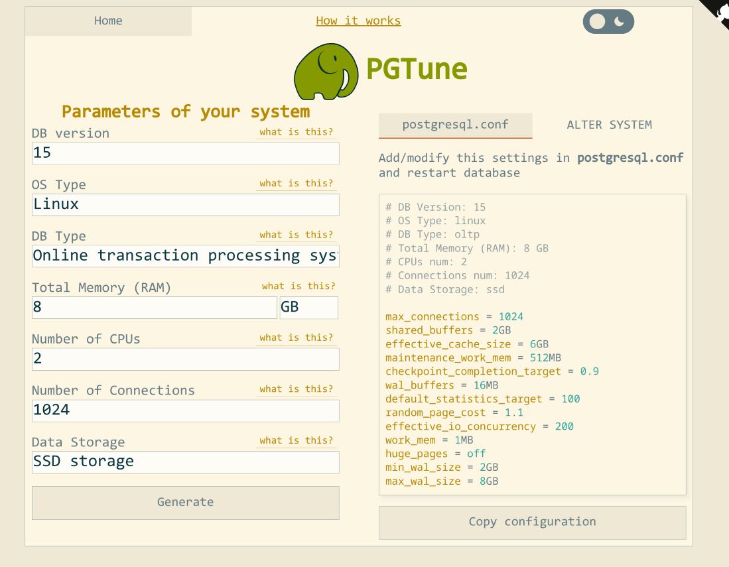This screenshot has height=567, width=729.
Task: Click the 'wal_buffers = 16MB' line
Action: tap(442, 385)
